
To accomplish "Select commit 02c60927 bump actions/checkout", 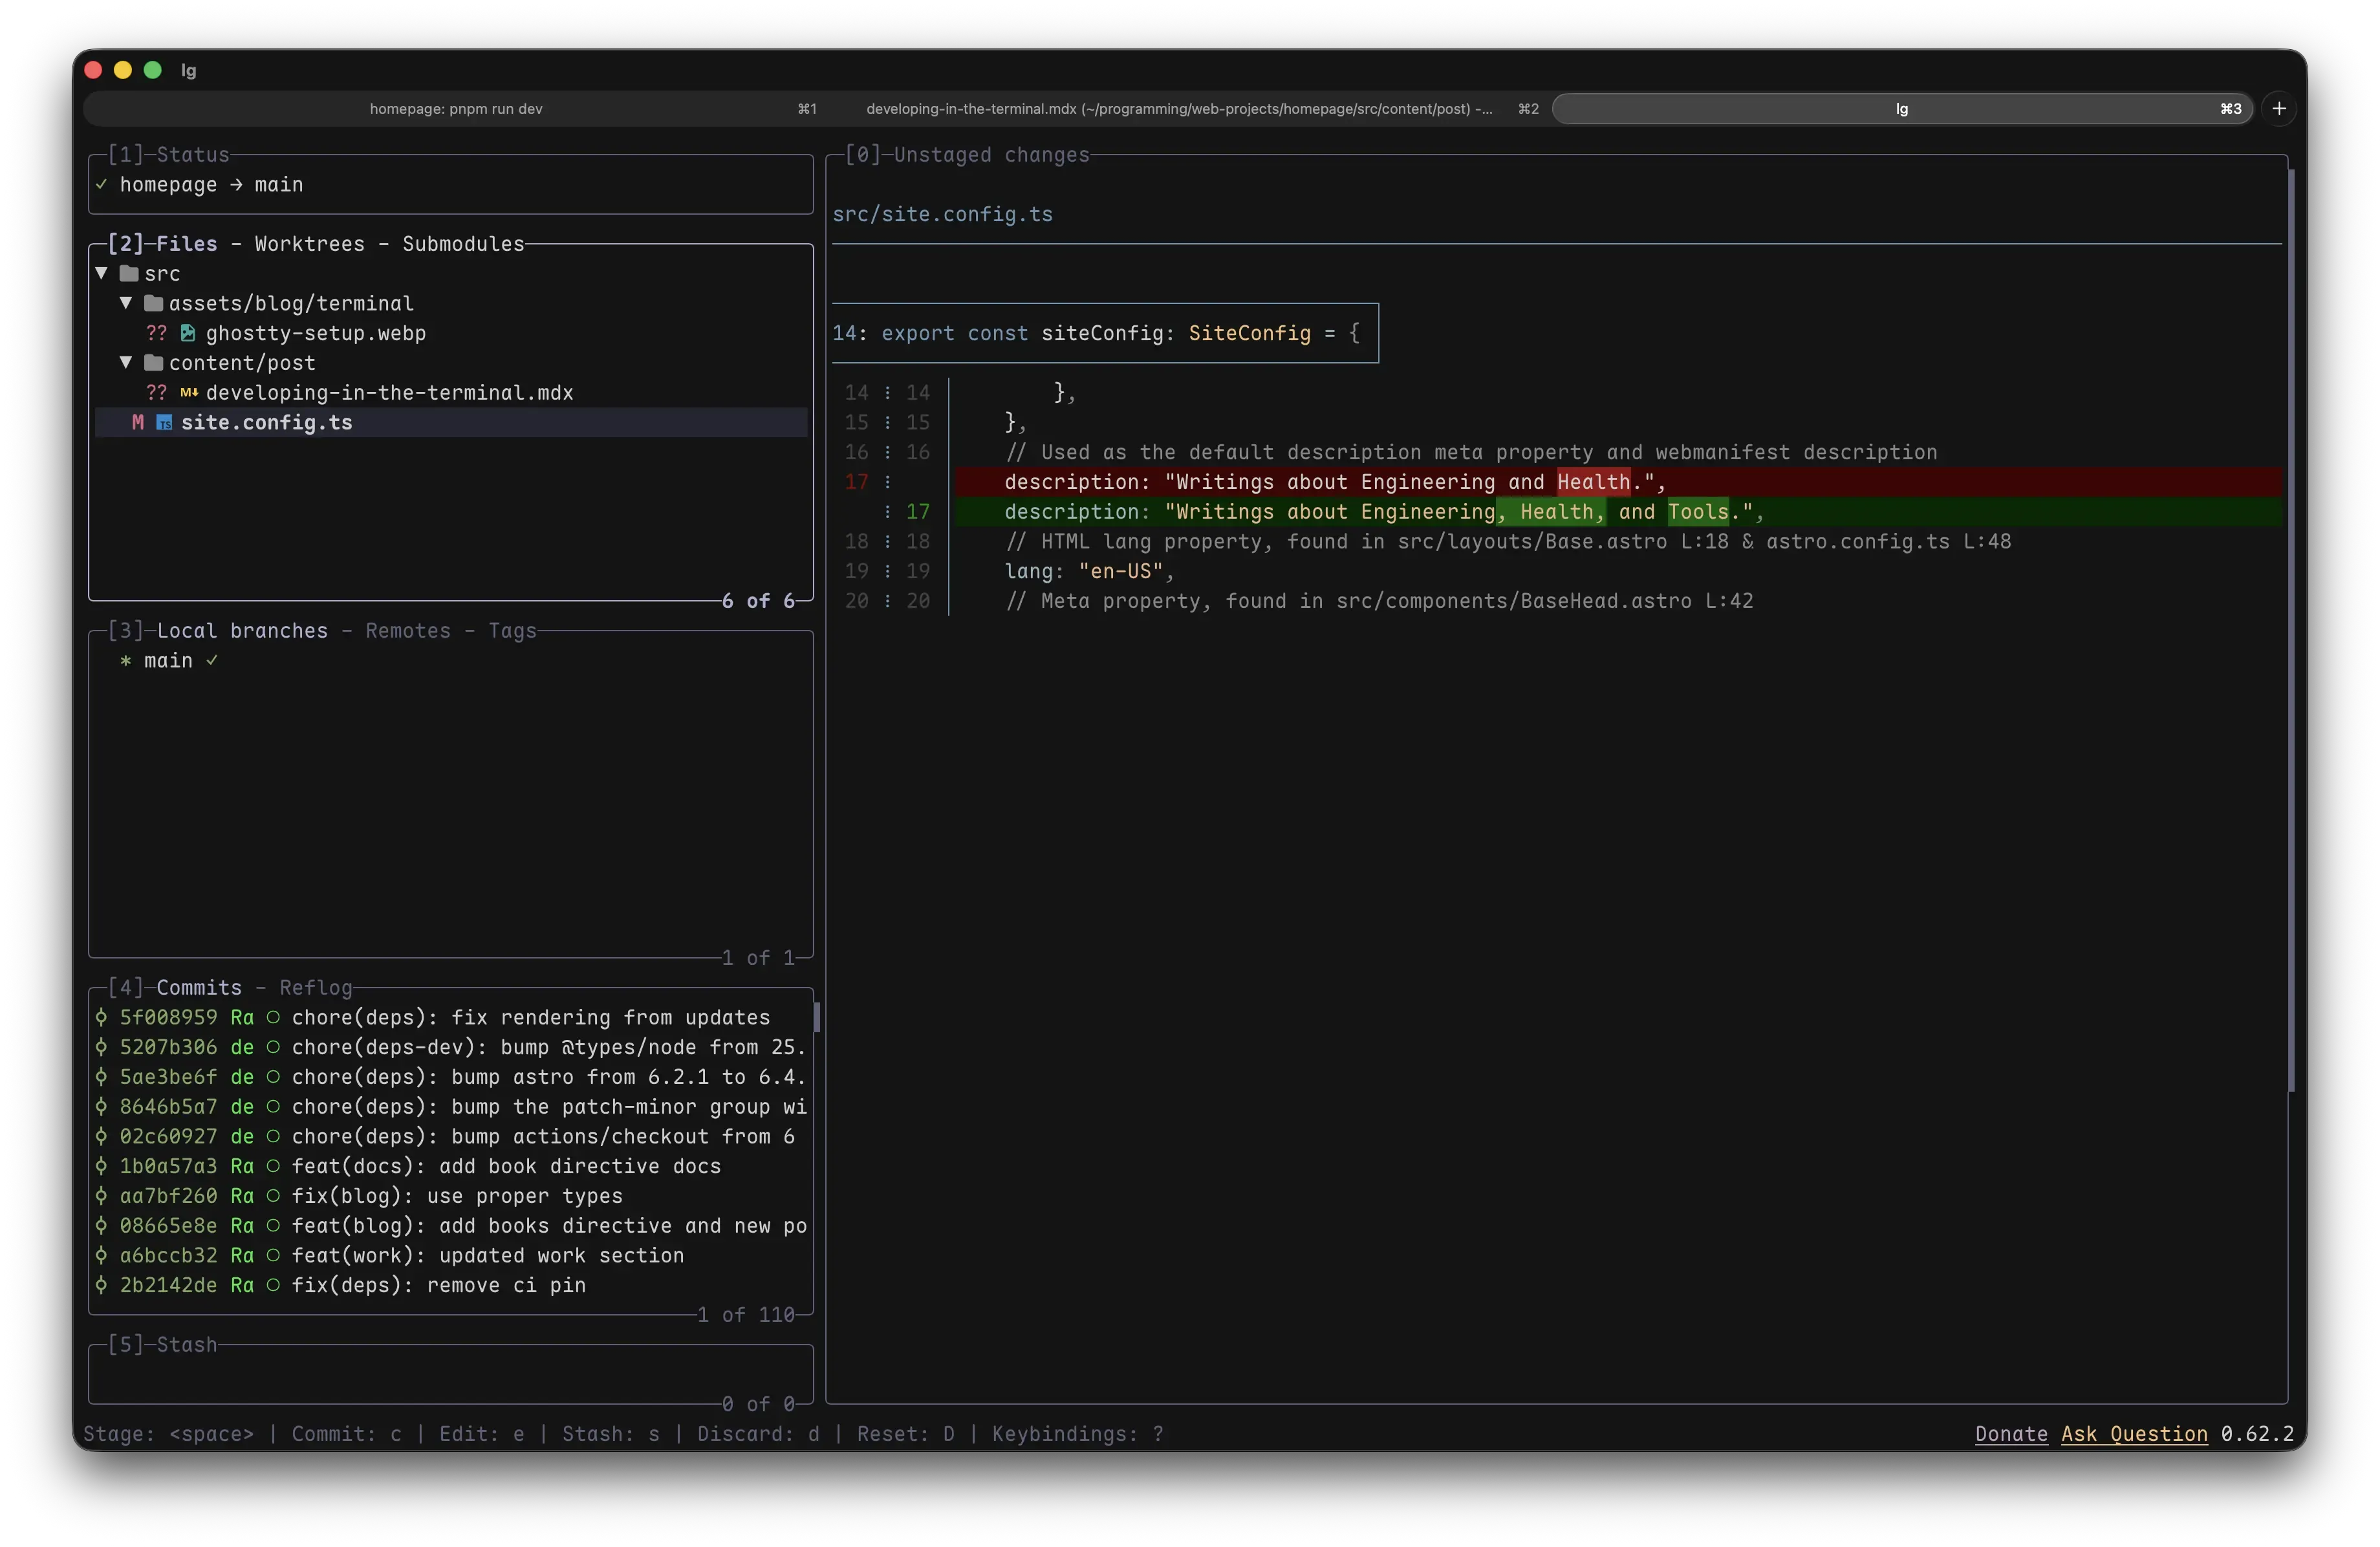I will (x=450, y=1136).
